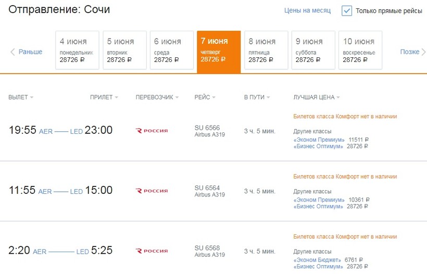Choose Эконом Бюджет fare for 6761 ₽

click(x=317, y=259)
